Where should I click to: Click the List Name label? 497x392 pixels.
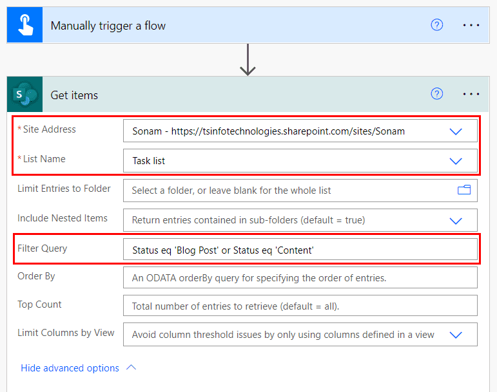[x=44, y=159]
